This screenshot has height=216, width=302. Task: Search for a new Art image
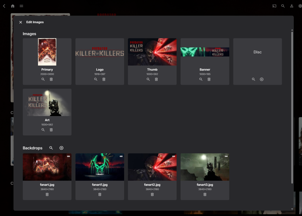(43, 130)
